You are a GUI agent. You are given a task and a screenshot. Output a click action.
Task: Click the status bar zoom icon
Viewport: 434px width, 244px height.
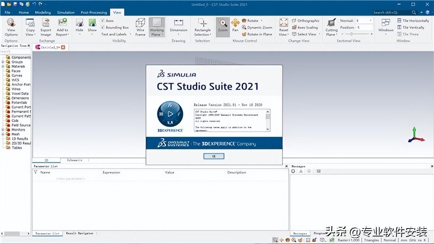[x=275, y=240]
